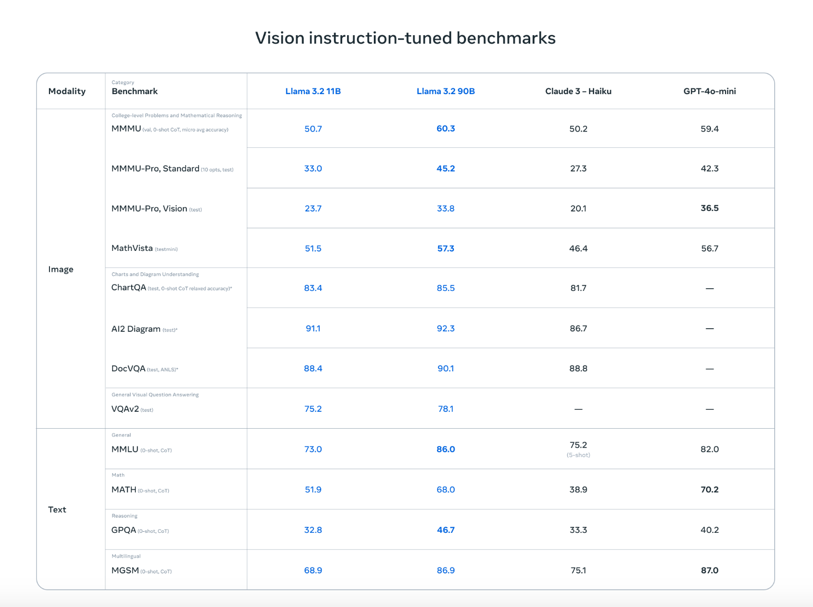Select the 'Reasoning' category label above GPQA

click(x=124, y=515)
